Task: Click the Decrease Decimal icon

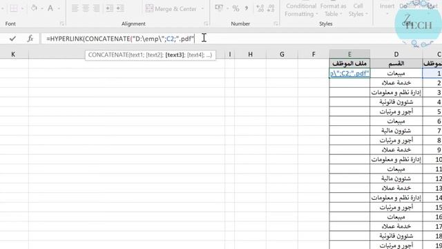Action: pos(271,8)
